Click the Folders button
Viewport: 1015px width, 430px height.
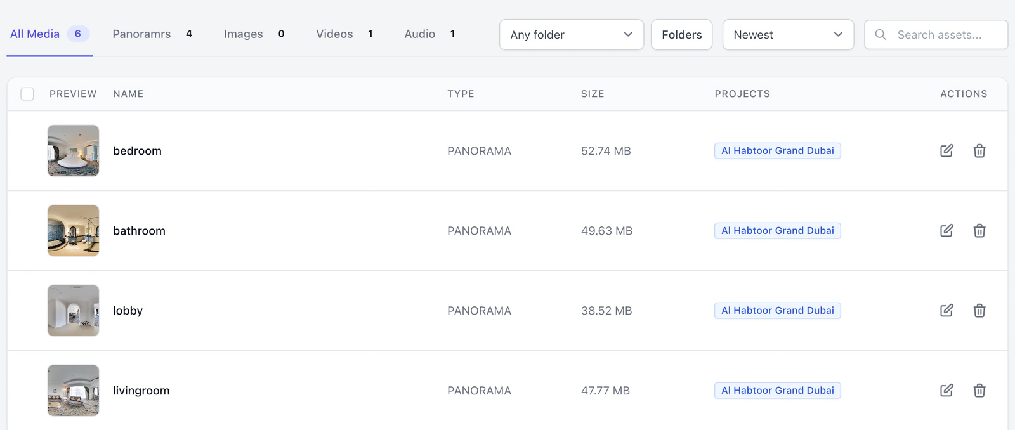(x=682, y=34)
